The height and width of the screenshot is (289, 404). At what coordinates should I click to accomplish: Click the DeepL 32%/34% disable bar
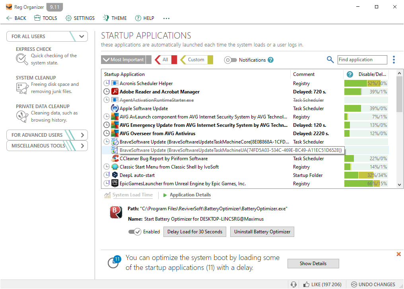pyautogui.click(x=366, y=175)
